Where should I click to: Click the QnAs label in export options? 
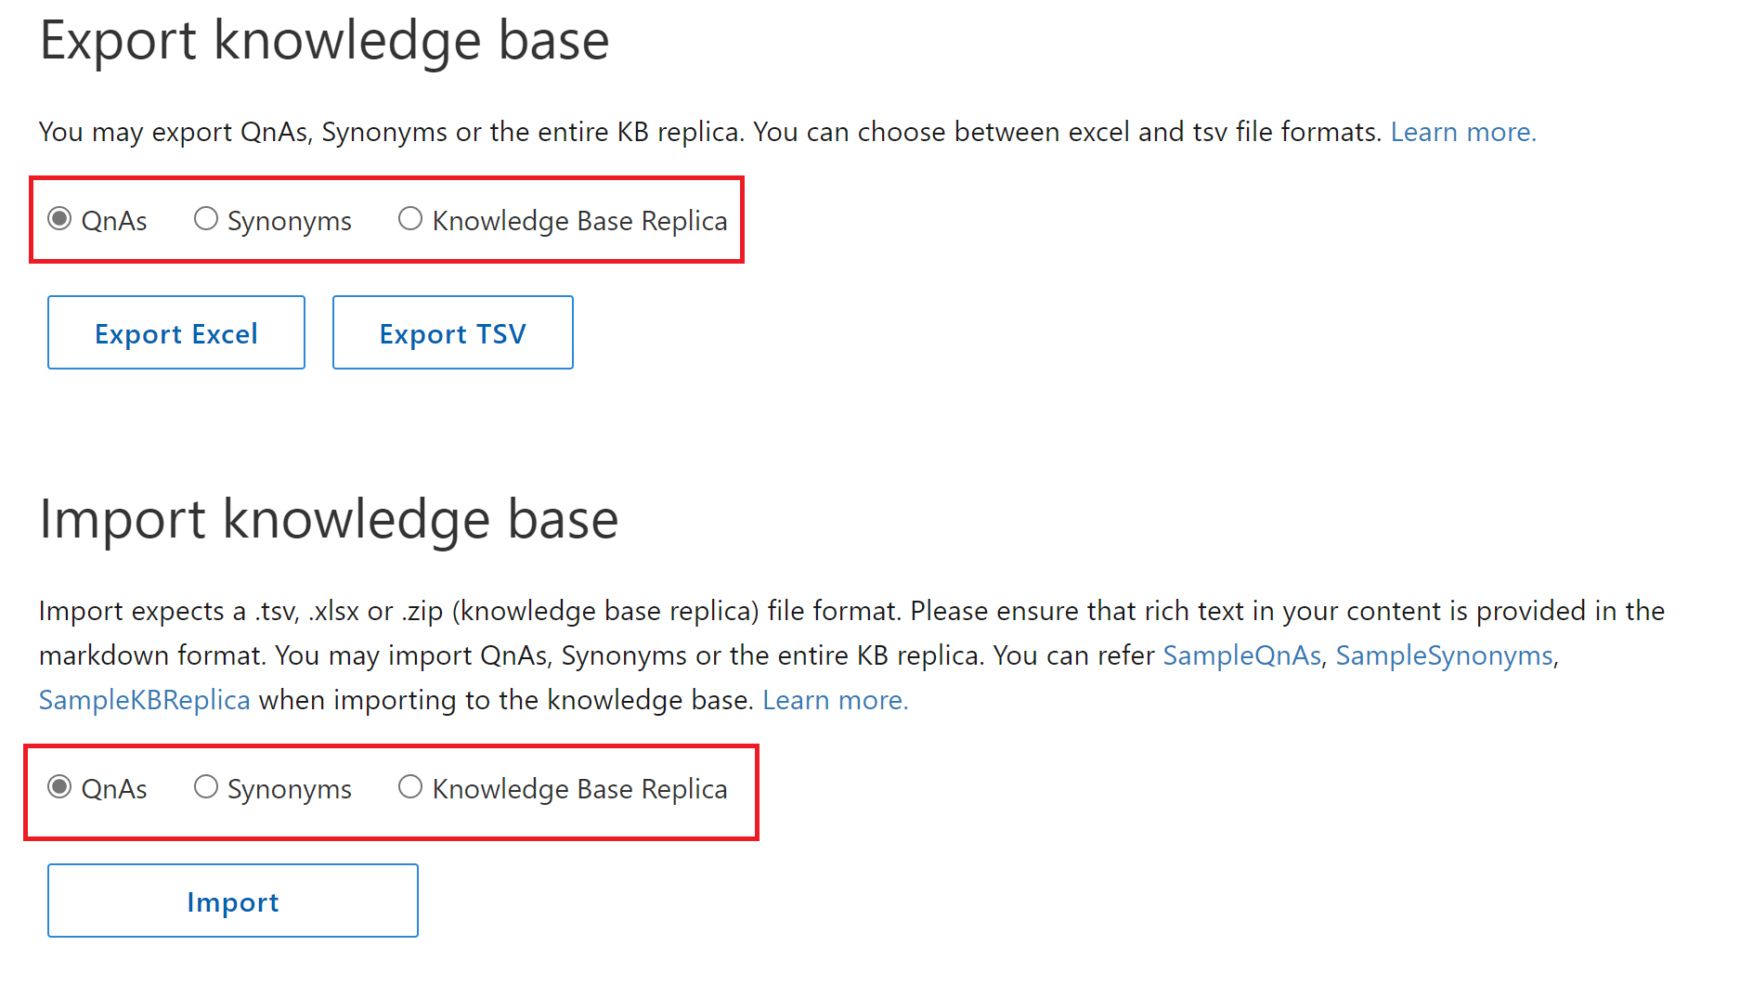pos(115,220)
